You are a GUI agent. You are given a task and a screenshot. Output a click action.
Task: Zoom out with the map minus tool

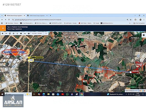6,33
